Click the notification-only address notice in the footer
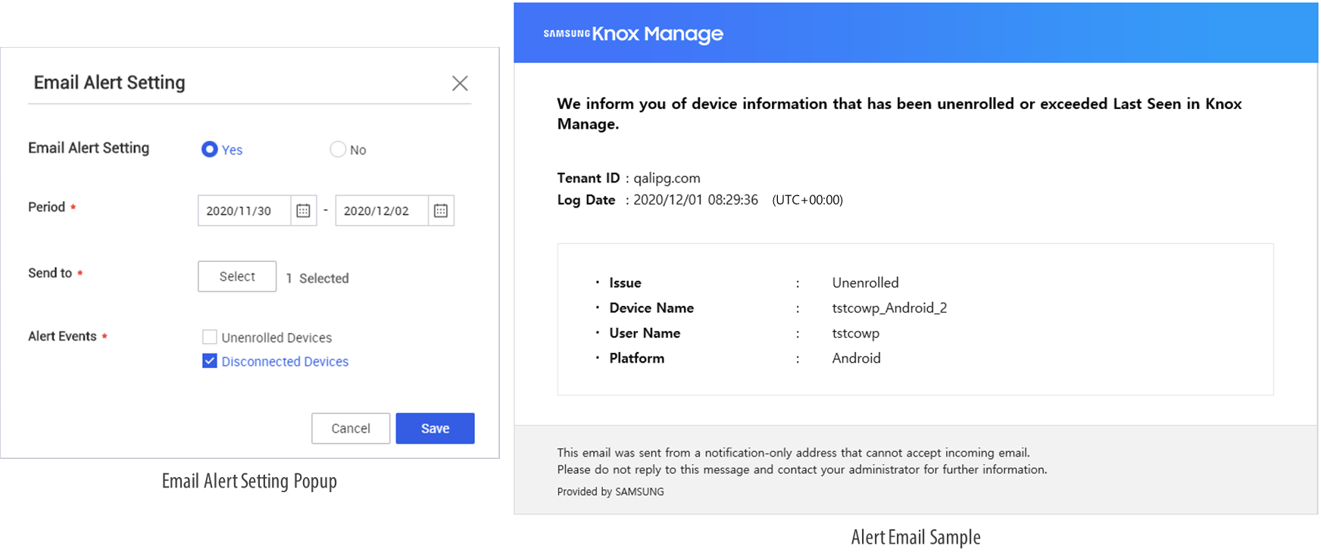The height and width of the screenshot is (555, 1321). click(793, 453)
